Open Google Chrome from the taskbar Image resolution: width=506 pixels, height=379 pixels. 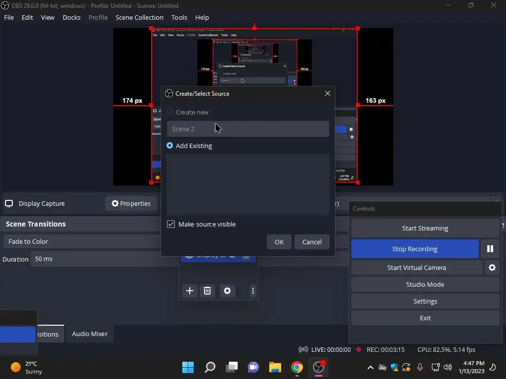[297, 367]
